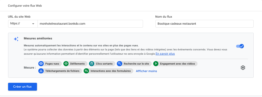Click the Mesures améliorées sparkle icon
The width and height of the screenshot is (262, 97).
click(16, 39)
